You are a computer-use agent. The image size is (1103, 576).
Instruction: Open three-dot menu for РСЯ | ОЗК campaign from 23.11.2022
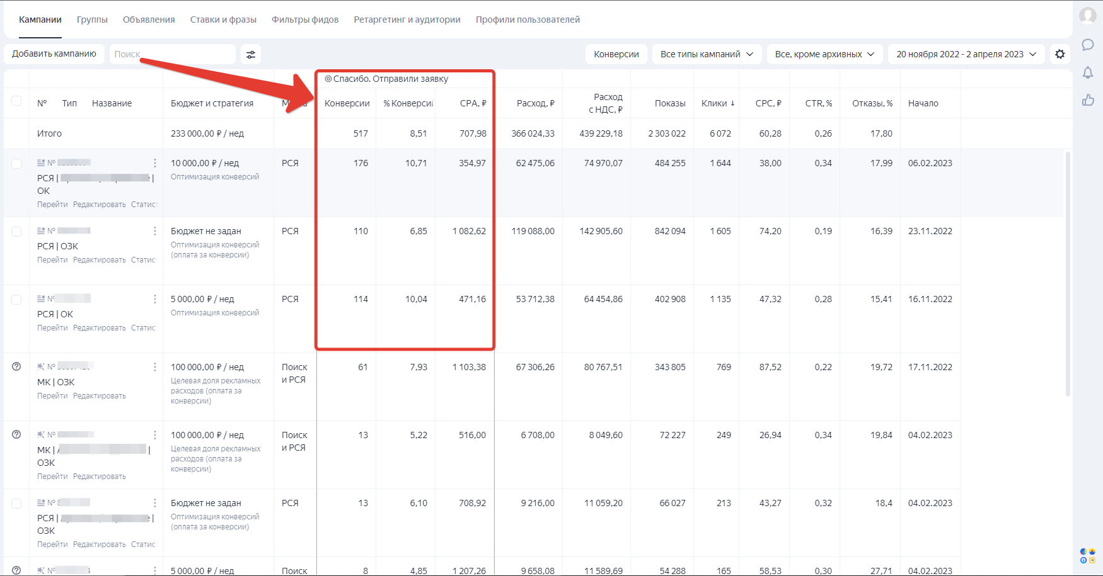tap(155, 231)
